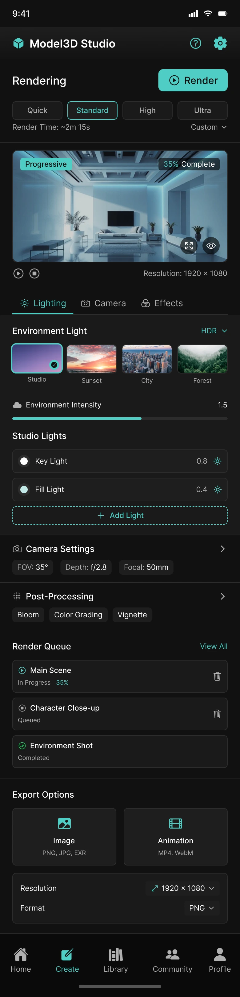Toggle the Fill Light on/off circle
The image size is (240, 997).
click(x=24, y=490)
